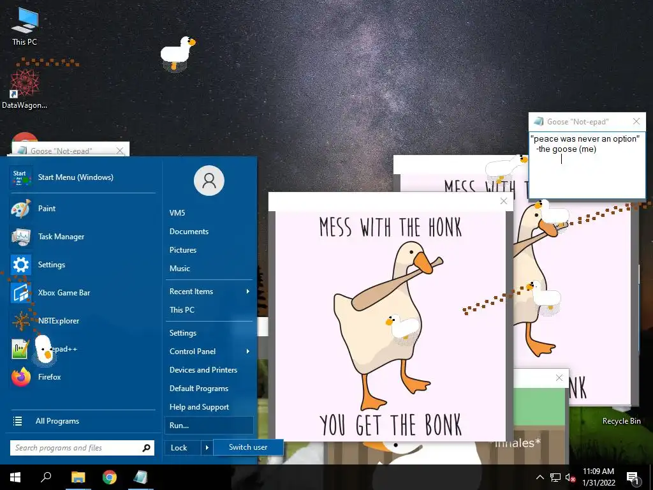Click the Windows Start button
The image size is (653, 490).
(15, 477)
